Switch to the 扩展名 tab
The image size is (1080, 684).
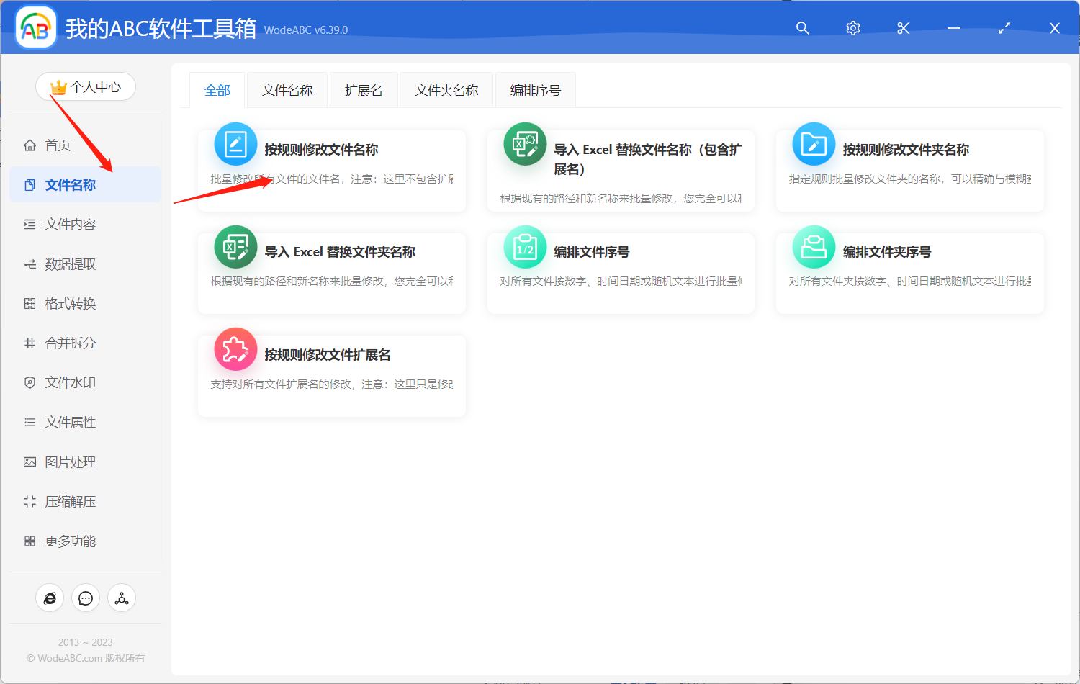[364, 89]
